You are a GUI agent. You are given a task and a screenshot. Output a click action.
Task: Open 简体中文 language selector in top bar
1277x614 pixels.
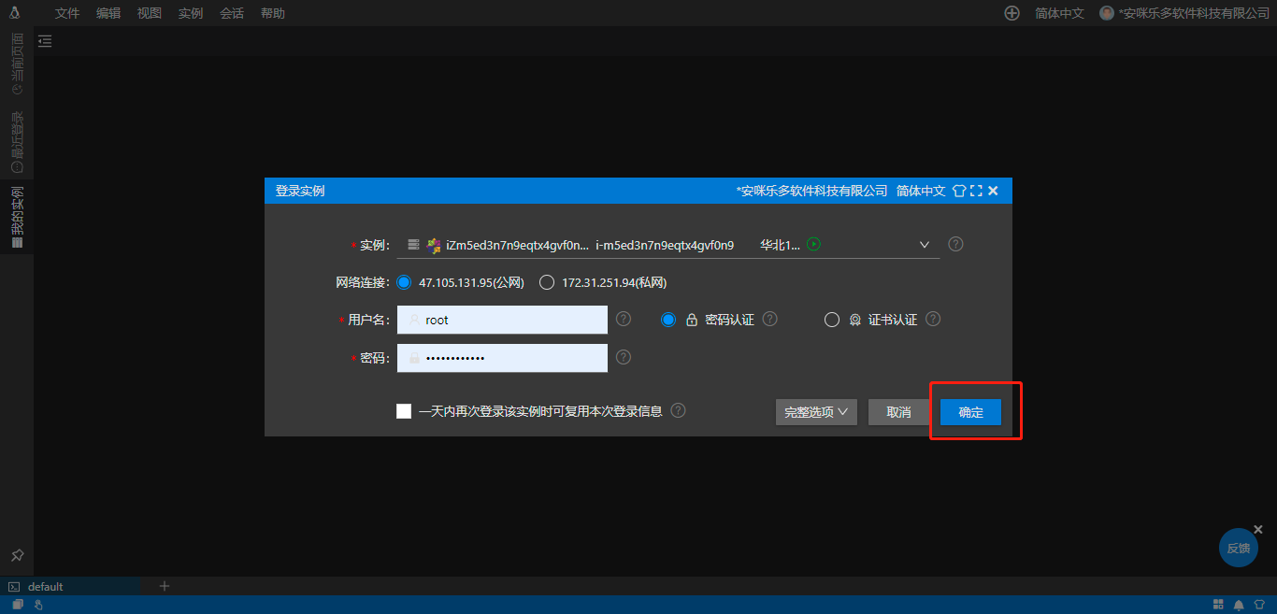point(1059,13)
